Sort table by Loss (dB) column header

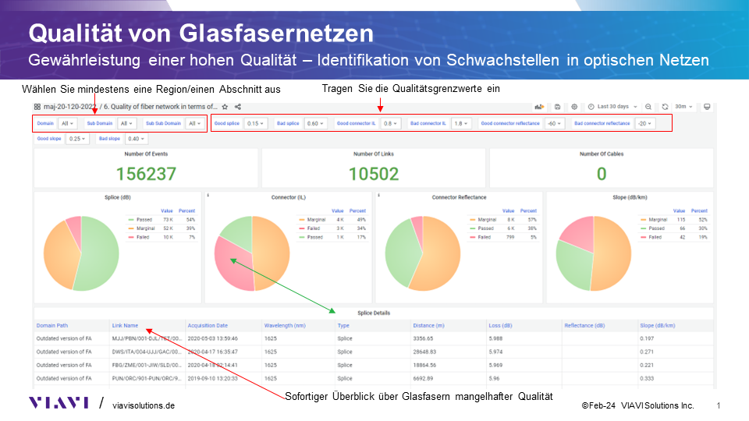pos(501,325)
